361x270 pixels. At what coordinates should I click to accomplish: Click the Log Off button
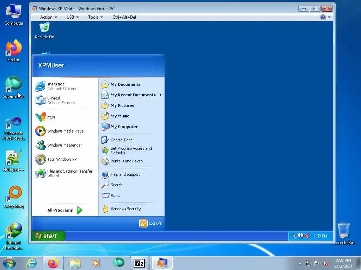point(150,223)
